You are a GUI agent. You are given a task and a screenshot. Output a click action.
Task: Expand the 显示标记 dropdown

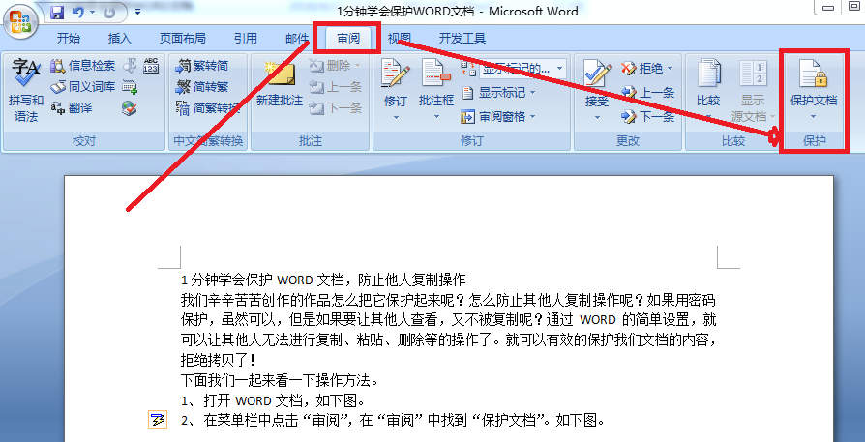tap(533, 93)
